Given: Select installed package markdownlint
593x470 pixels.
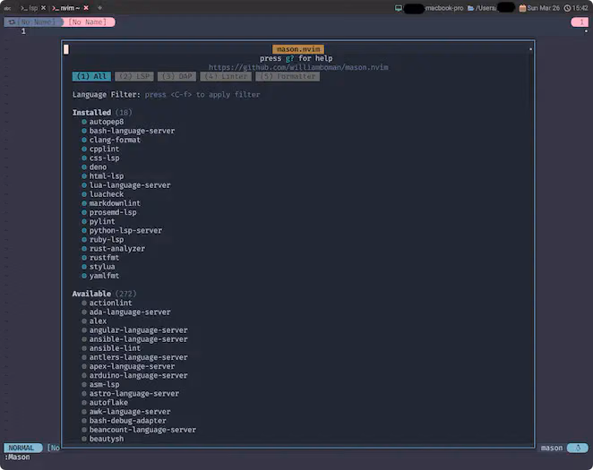Looking at the screenshot, I should tap(115, 203).
